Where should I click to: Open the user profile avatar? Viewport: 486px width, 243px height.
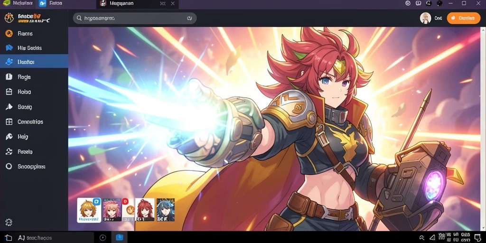tap(425, 19)
